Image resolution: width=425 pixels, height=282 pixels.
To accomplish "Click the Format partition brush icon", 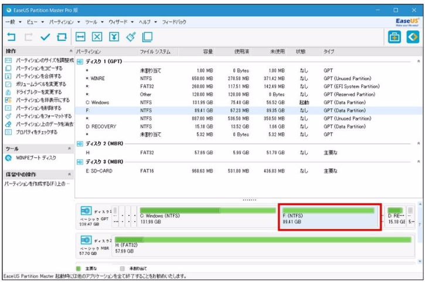I will point(131,37).
